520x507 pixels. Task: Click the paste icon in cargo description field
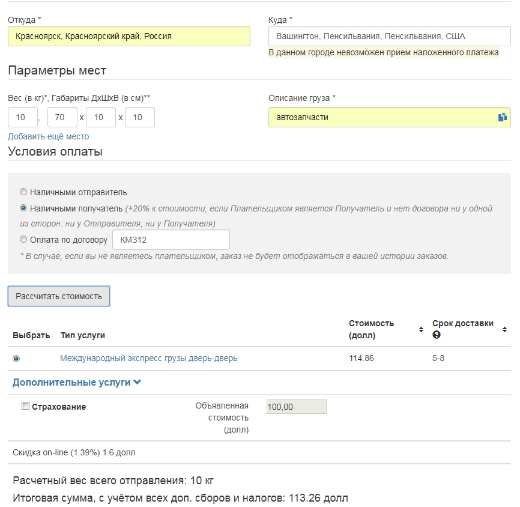pos(503,117)
